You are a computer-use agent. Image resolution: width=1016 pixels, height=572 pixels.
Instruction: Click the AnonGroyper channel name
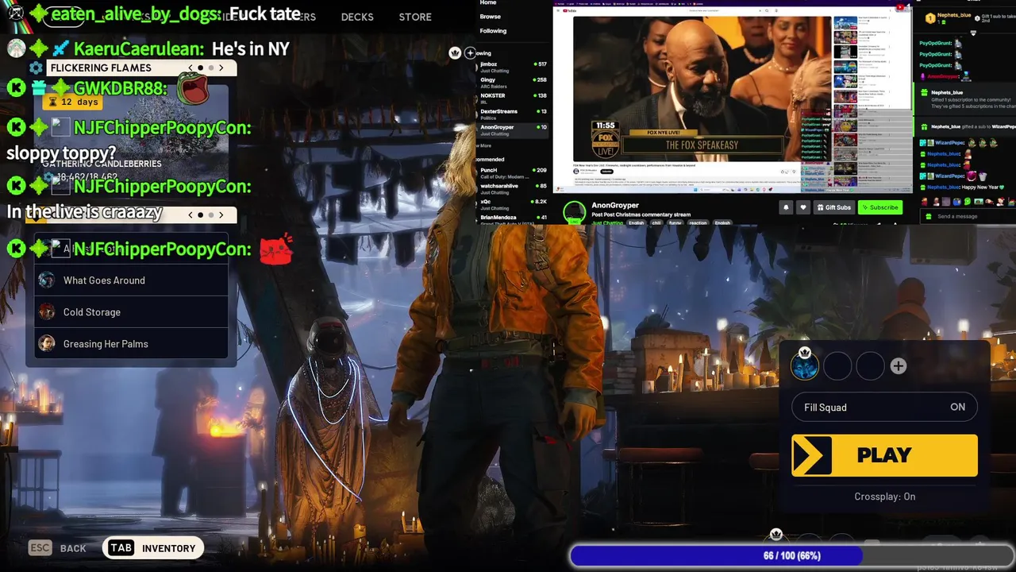tap(615, 205)
